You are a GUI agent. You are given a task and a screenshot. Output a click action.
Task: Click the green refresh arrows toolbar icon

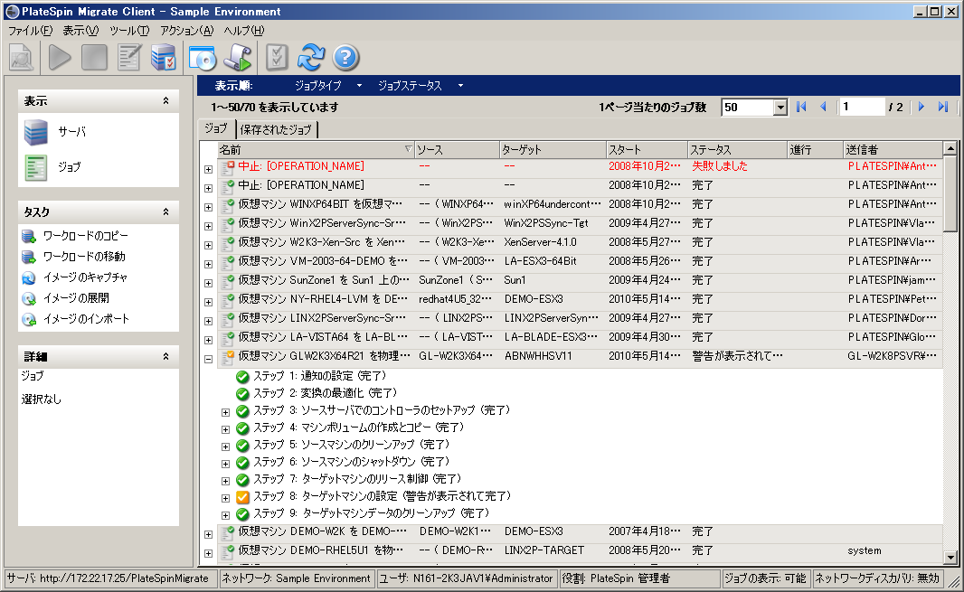click(x=311, y=58)
